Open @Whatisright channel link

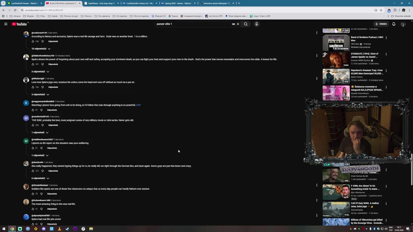pos(38,79)
